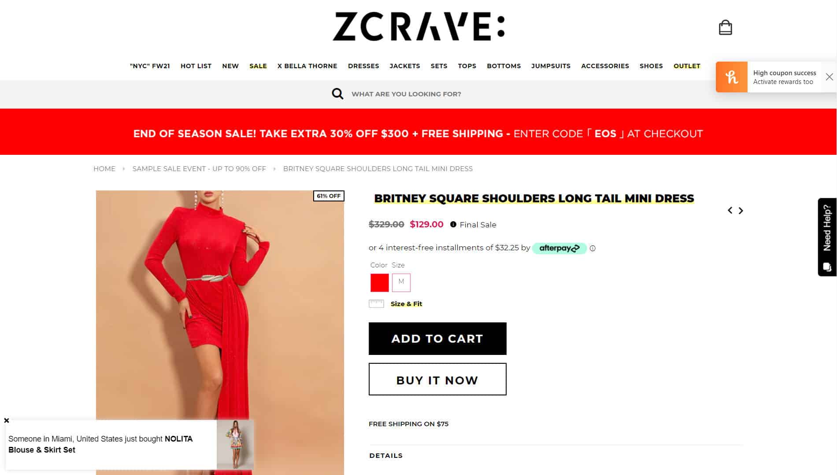Click the search magnifying glass icon
837x475 pixels.
coord(337,94)
